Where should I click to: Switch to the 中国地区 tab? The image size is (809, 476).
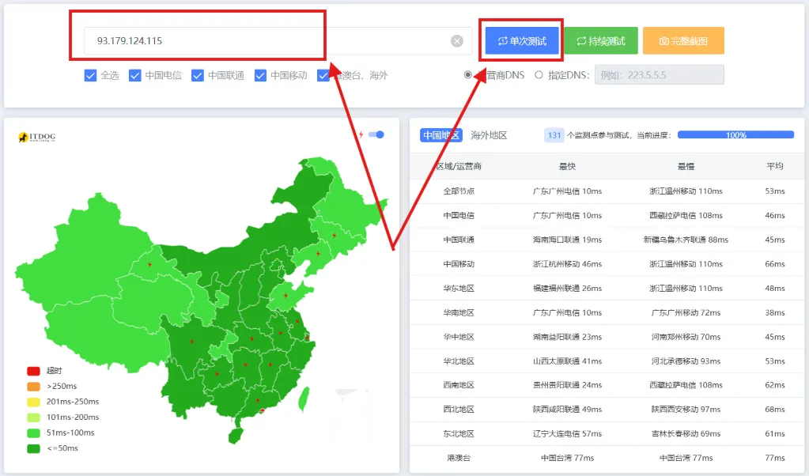pyautogui.click(x=441, y=135)
